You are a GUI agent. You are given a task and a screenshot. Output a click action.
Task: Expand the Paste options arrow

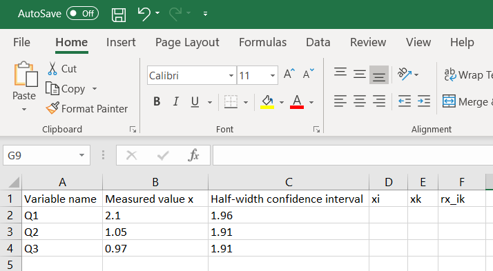coord(24,109)
